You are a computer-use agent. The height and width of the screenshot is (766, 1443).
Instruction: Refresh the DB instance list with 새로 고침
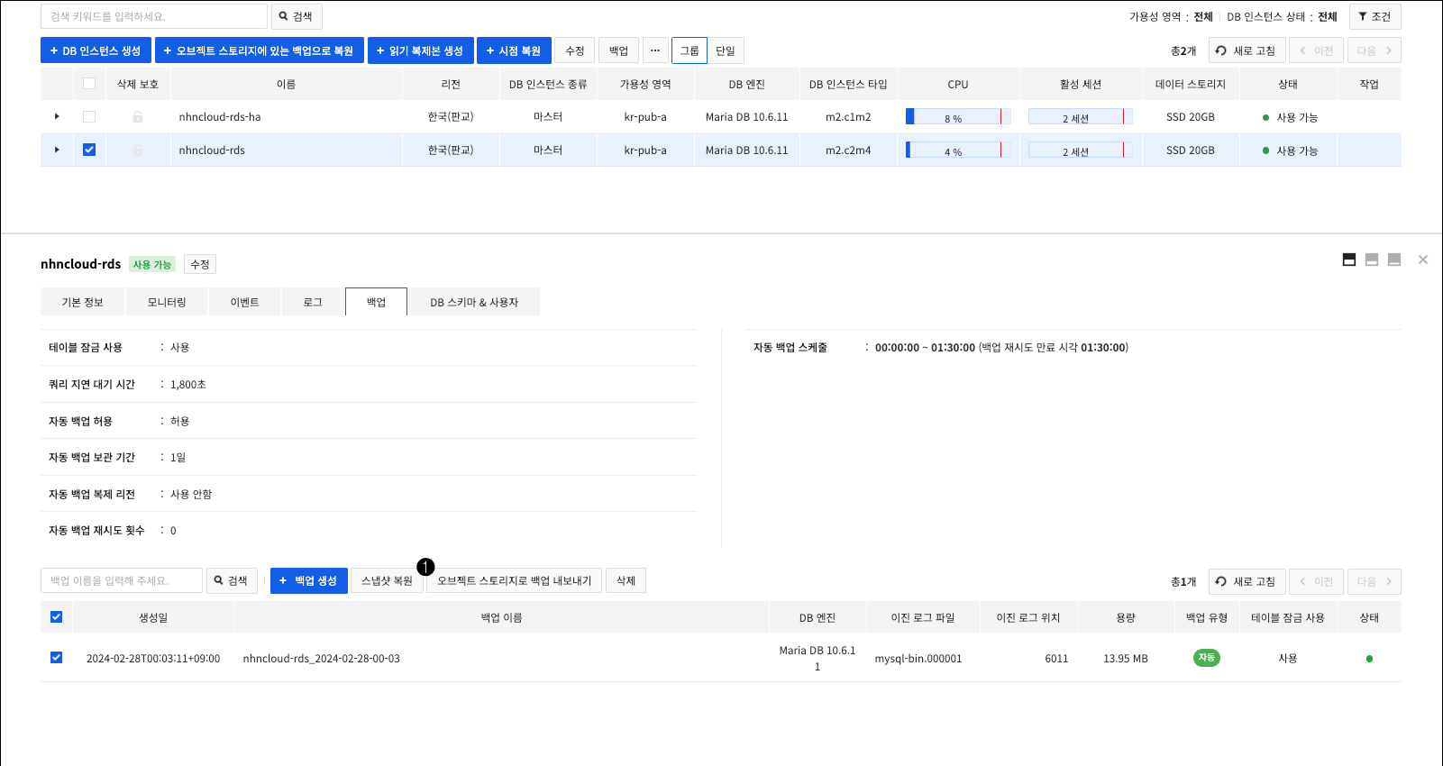point(1247,50)
